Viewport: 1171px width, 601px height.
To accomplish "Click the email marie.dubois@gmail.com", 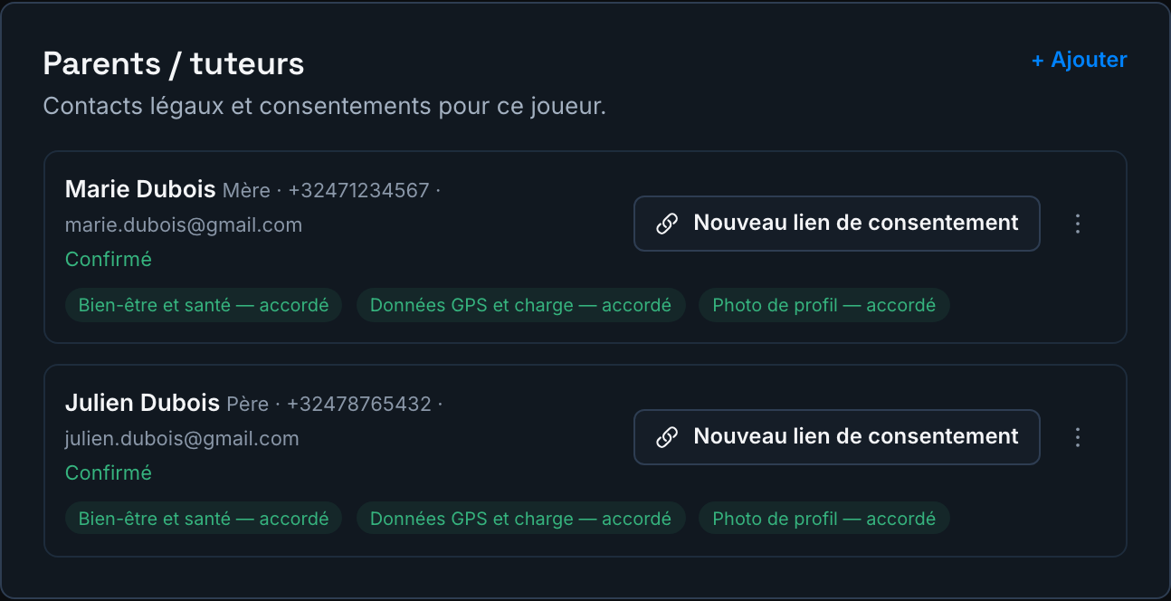I will click(184, 225).
